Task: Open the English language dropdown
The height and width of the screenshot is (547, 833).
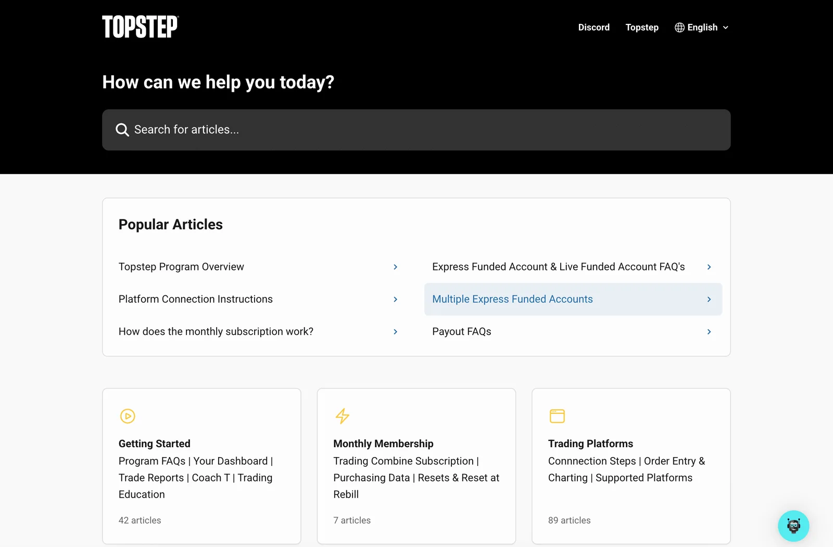Action: pyautogui.click(x=702, y=28)
